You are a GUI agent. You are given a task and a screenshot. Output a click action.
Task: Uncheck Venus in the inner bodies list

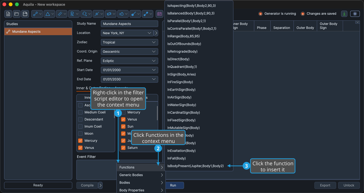(80, 148)
